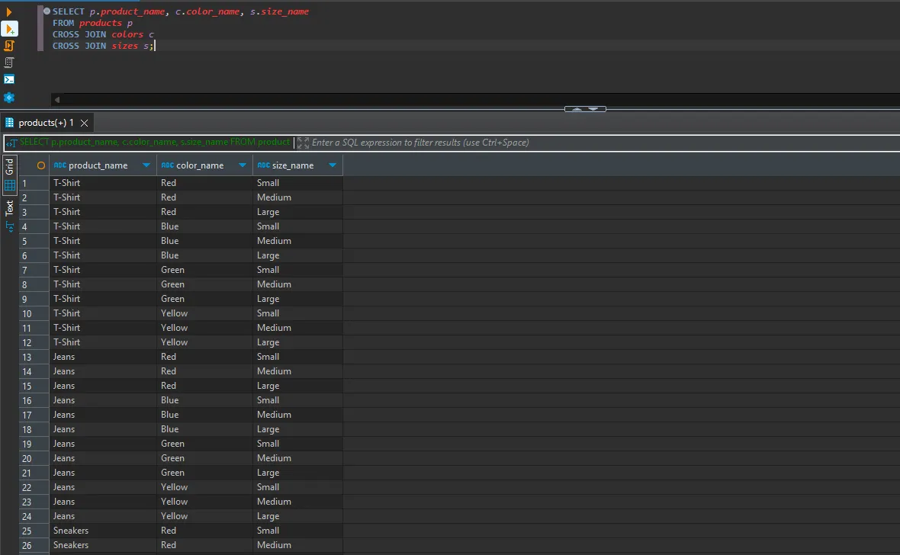Select the Jeans cell in row 21
The width and height of the screenshot is (900, 555).
pyautogui.click(x=103, y=473)
